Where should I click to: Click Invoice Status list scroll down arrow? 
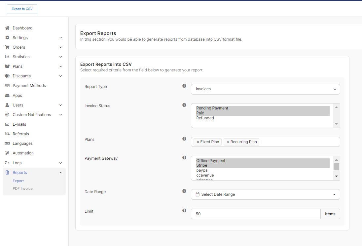336,124
